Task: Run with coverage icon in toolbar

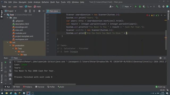Action: coord(144,7)
